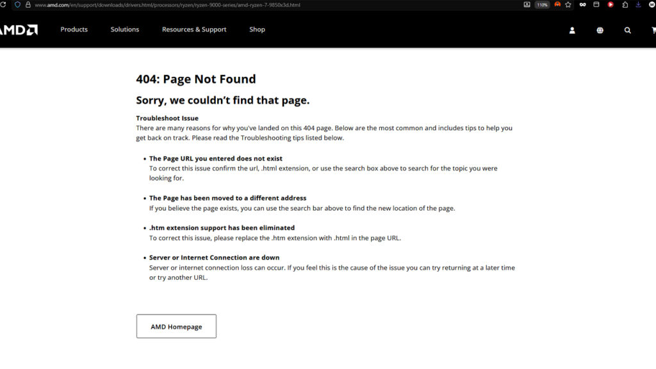656x369 pixels.
Task: Open the user account icon
Action: pyautogui.click(x=572, y=30)
